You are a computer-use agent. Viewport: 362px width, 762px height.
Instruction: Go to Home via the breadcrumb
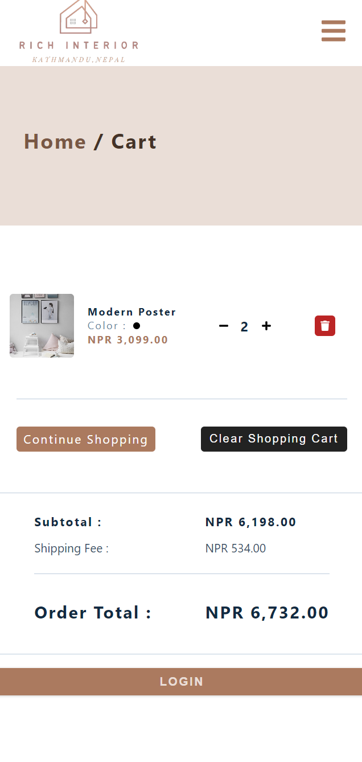(55, 142)
